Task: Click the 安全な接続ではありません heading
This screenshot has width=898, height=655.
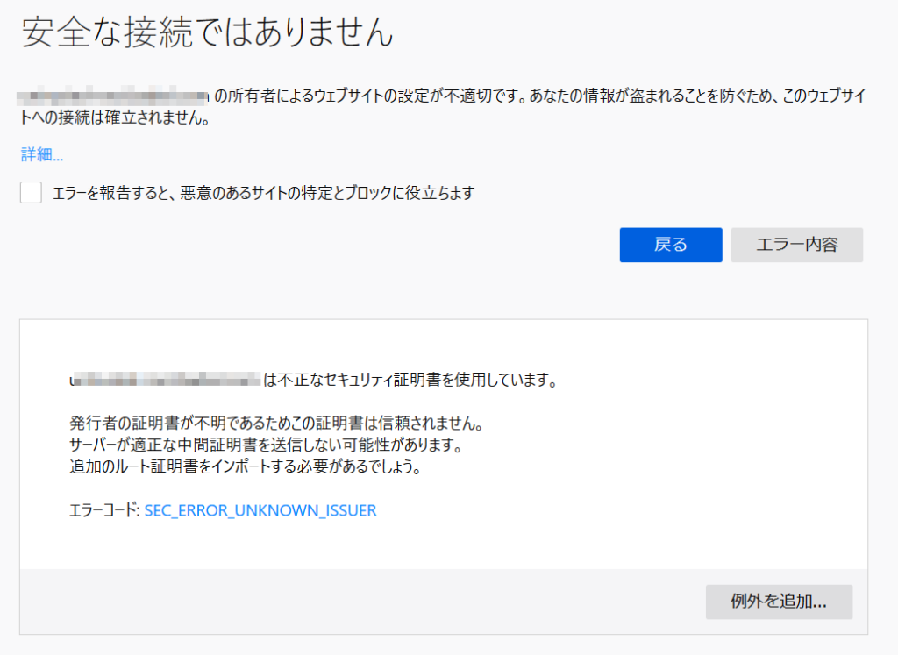Action: (x=207, y=32)
